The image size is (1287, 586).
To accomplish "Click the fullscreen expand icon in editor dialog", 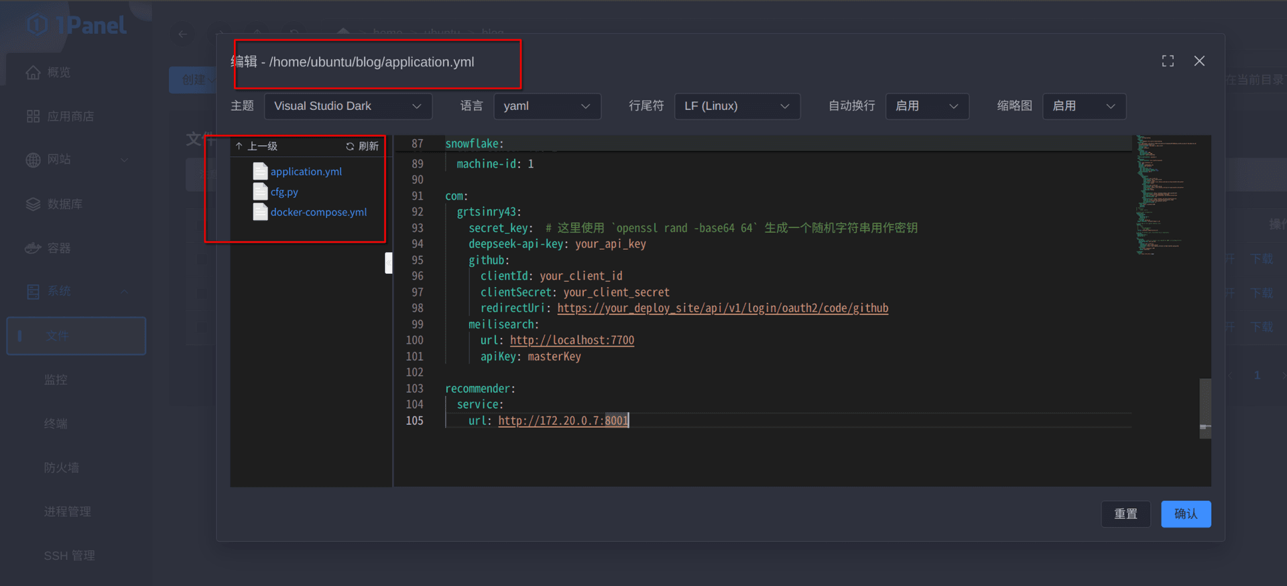I will pyautogui.click(x=1168, y=61).
